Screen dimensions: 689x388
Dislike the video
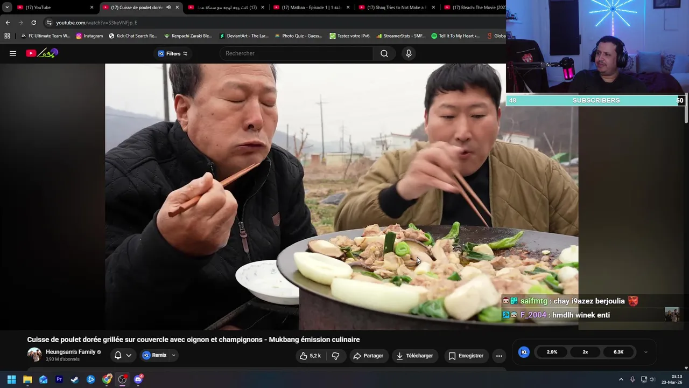pyautogui.click(x=335, y=356)
